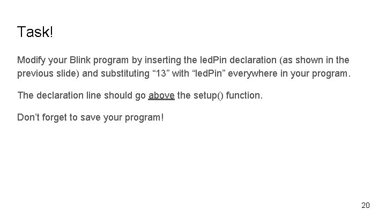Click the slide number 20
The height and width of the screenshot is (217, 386).
point(366,205)
